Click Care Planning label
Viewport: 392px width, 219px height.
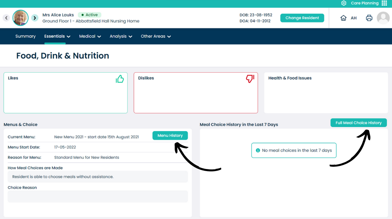[x=365, y=3]
